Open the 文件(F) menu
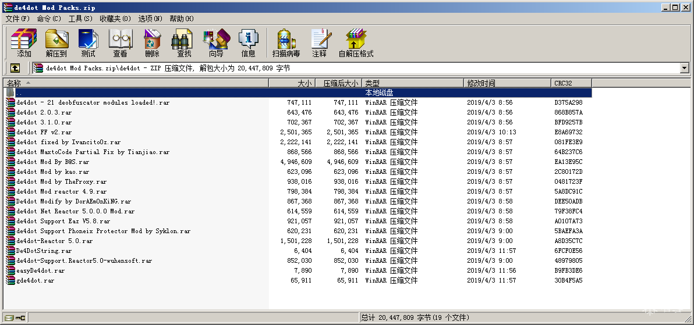 (17, 19)
